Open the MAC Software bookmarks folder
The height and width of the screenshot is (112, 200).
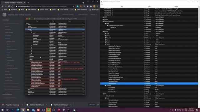[x=31, y=10]
